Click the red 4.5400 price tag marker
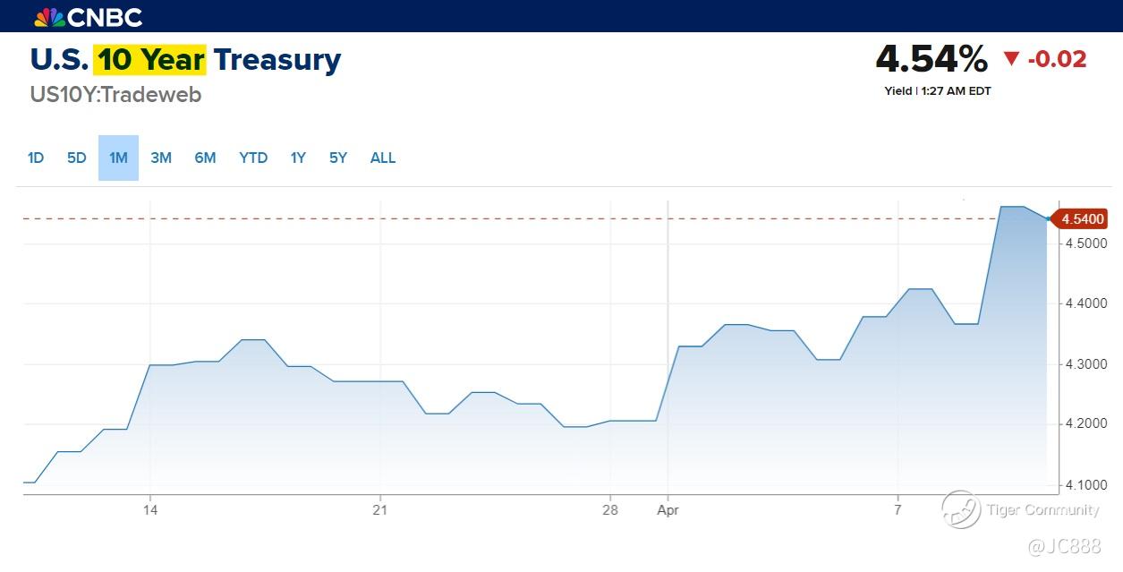The image size is (1123, 572). point(1082,218)
